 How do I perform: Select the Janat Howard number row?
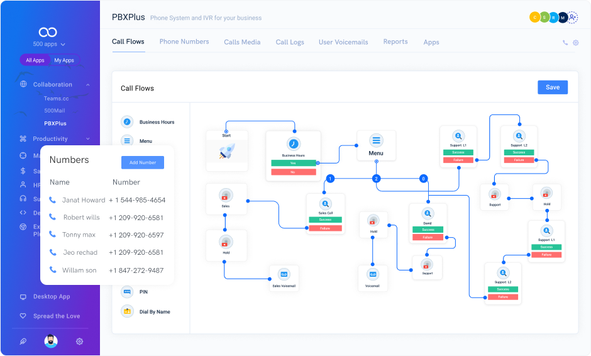click(x=107, y=200)
